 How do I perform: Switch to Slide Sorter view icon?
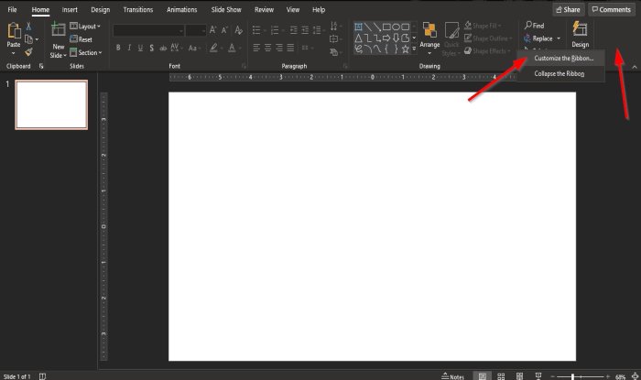[x=500, y=375]
